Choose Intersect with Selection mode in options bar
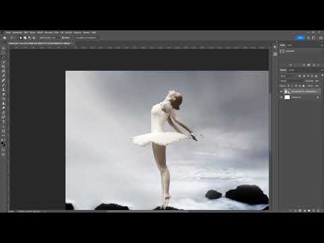The image size is (324, 243). [x=33, y=38]
